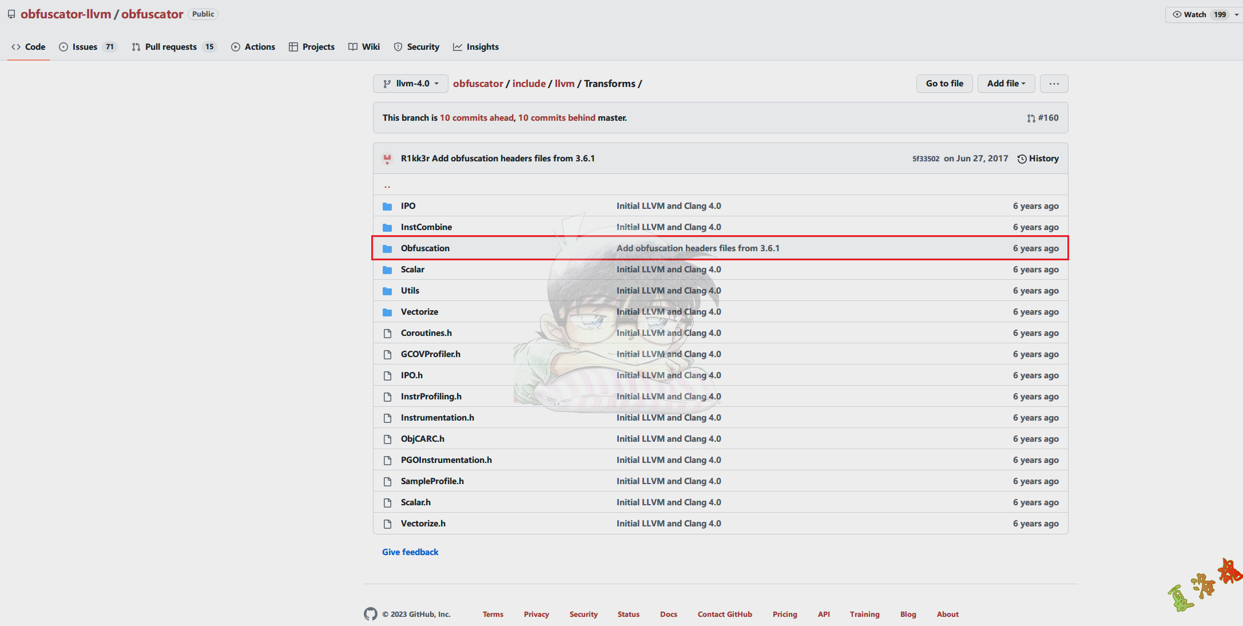Open the llvm-4.0 branch selector
Viewport: 1243px width, 626px height.
click(411, 84)
